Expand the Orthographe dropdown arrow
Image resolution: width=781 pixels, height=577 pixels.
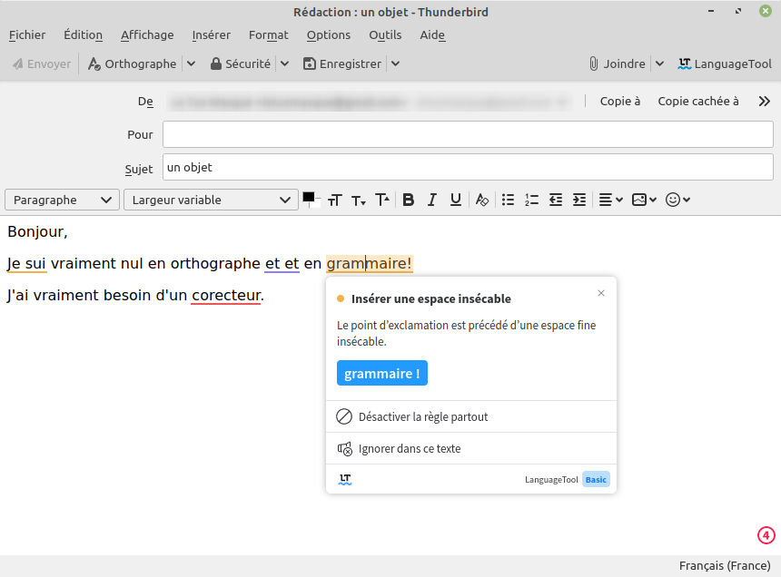(x=191, y=64)
